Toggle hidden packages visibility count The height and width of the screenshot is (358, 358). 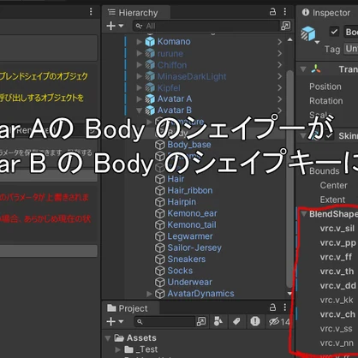[x=279, y=322]
